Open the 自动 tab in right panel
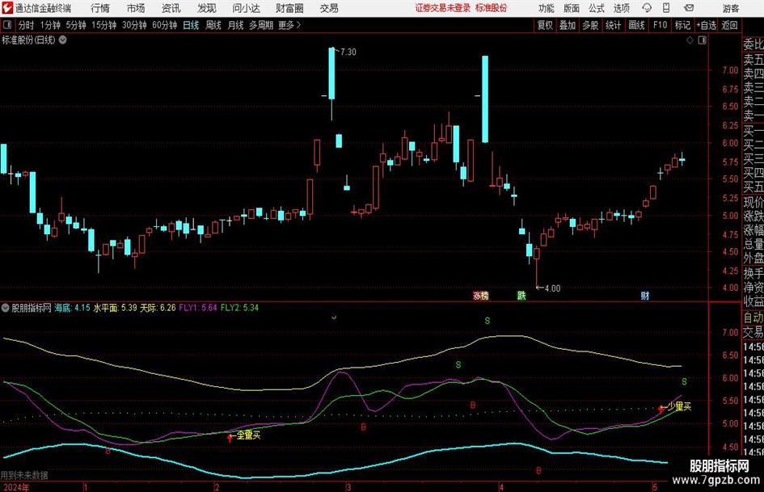The image size is (764, 492). click(x=753, y=317)
